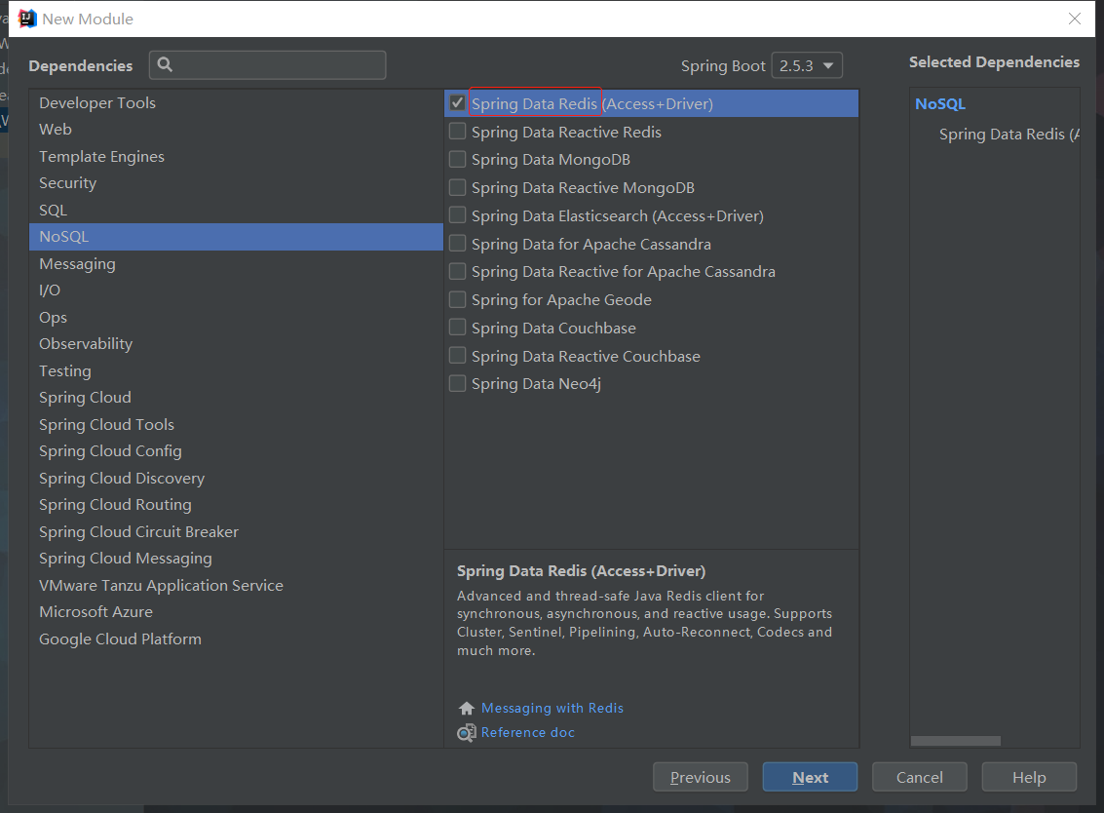Select Web category
Screen dimensions: 1104x813
click(236, 130)
